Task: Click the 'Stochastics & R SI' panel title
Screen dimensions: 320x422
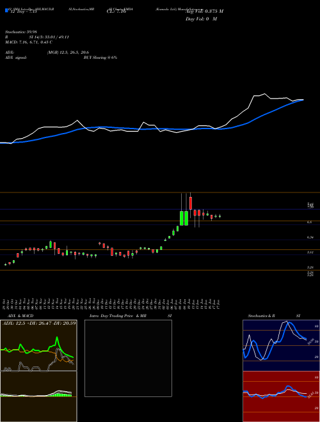Action: click(x=274, y=316)
